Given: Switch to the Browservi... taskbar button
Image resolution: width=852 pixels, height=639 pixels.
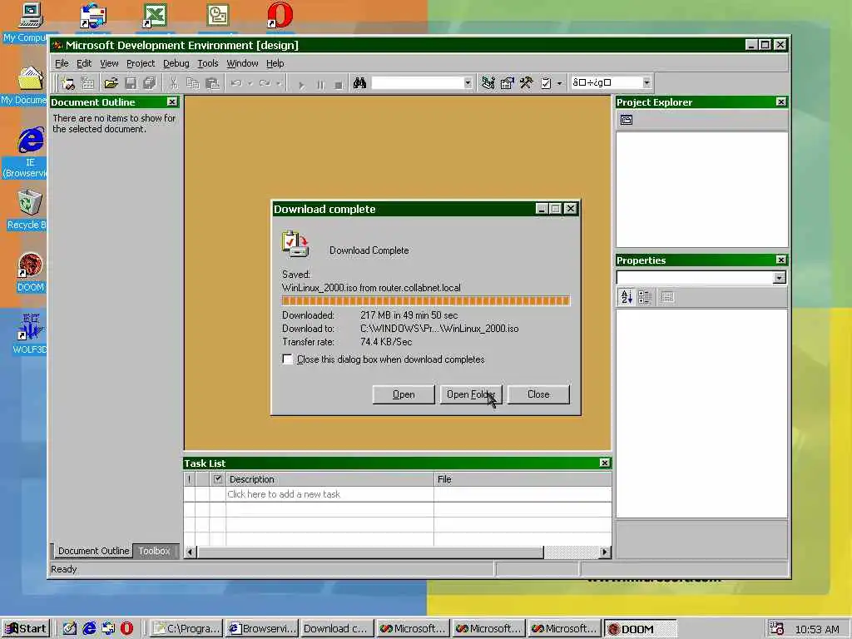Looking at the screenshot, I should [262, 629].
